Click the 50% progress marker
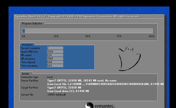 pyautogui.click(x=88, y=36)
